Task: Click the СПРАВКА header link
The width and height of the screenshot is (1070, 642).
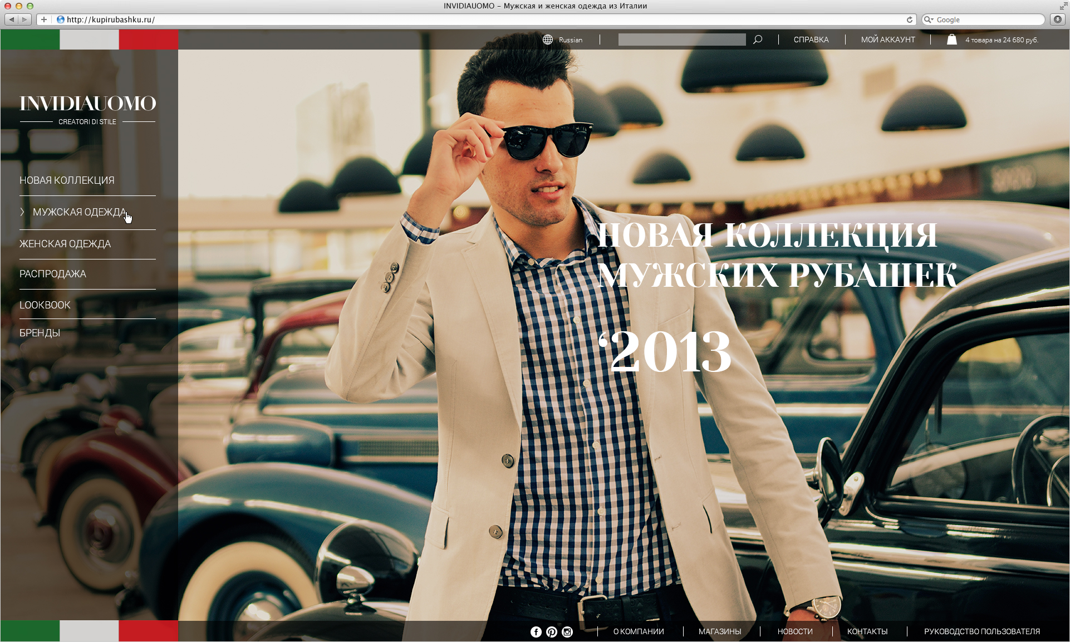Action: point(811,40)
